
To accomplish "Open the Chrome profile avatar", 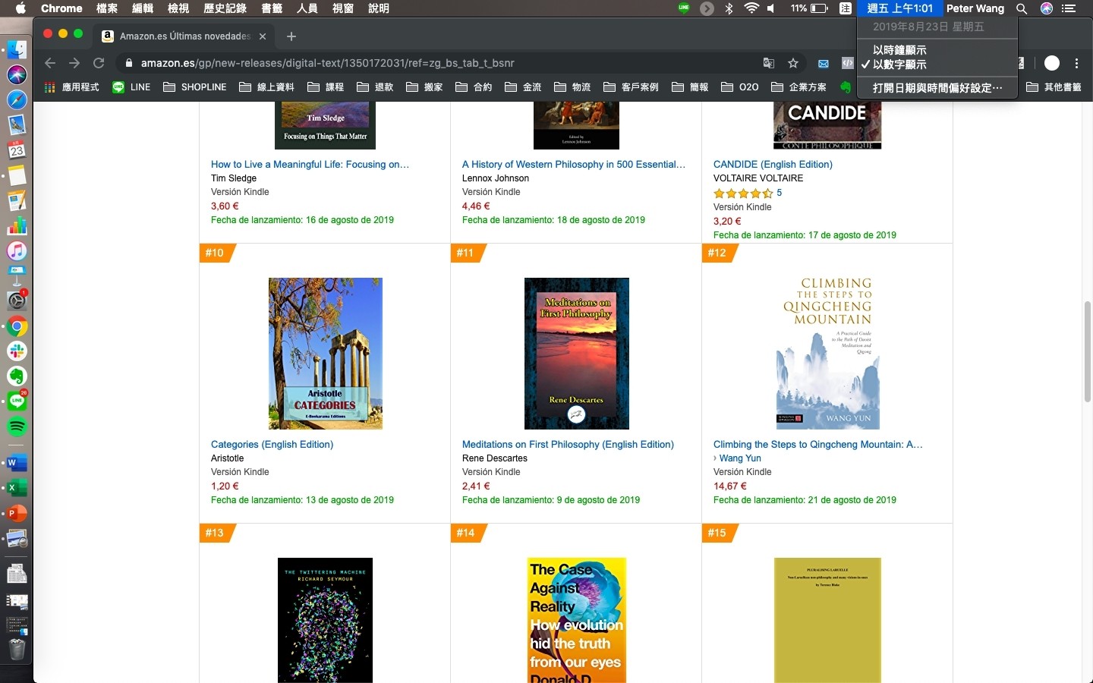I will coord(1052,63).
